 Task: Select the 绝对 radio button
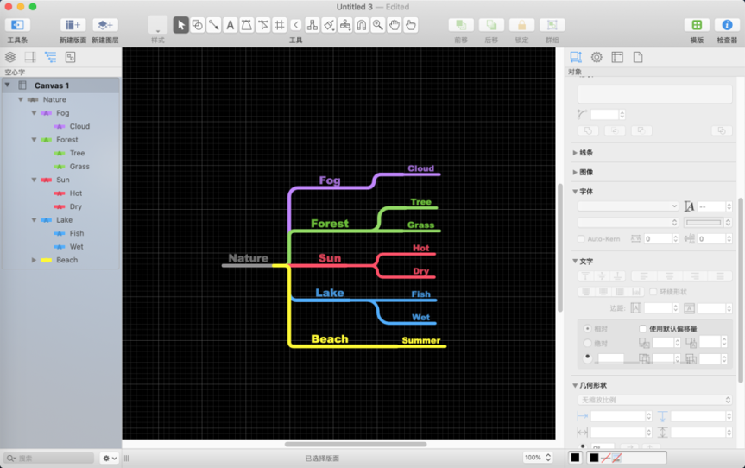[588, 343]
